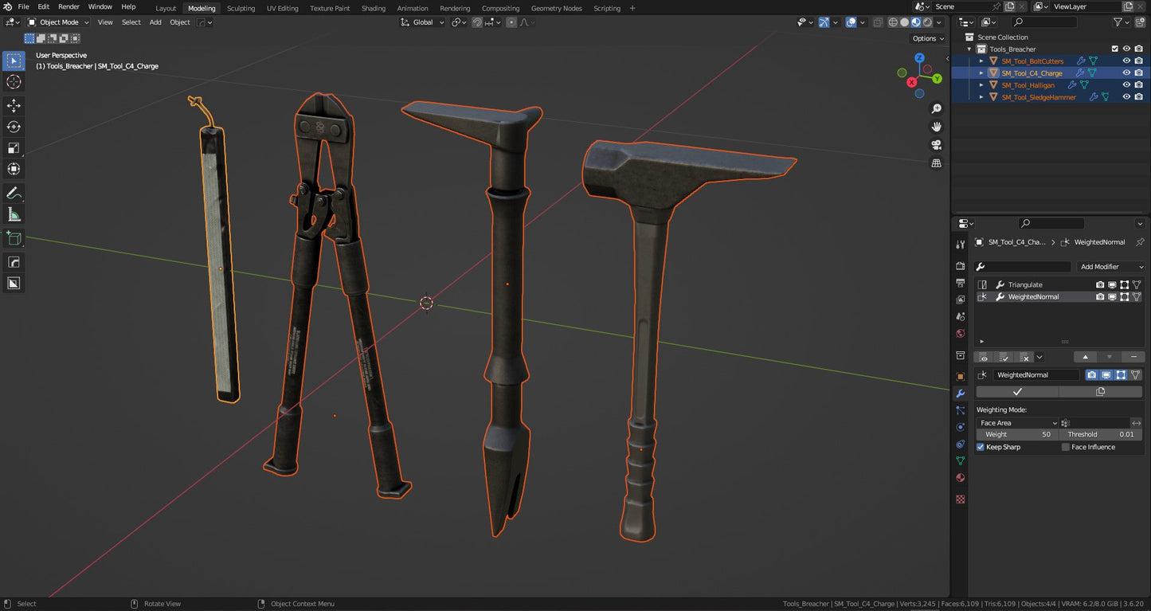Open the Add Modifier dropdown
The width and height of the screenshot is (1151, 611).
(x=1110, y=266)
